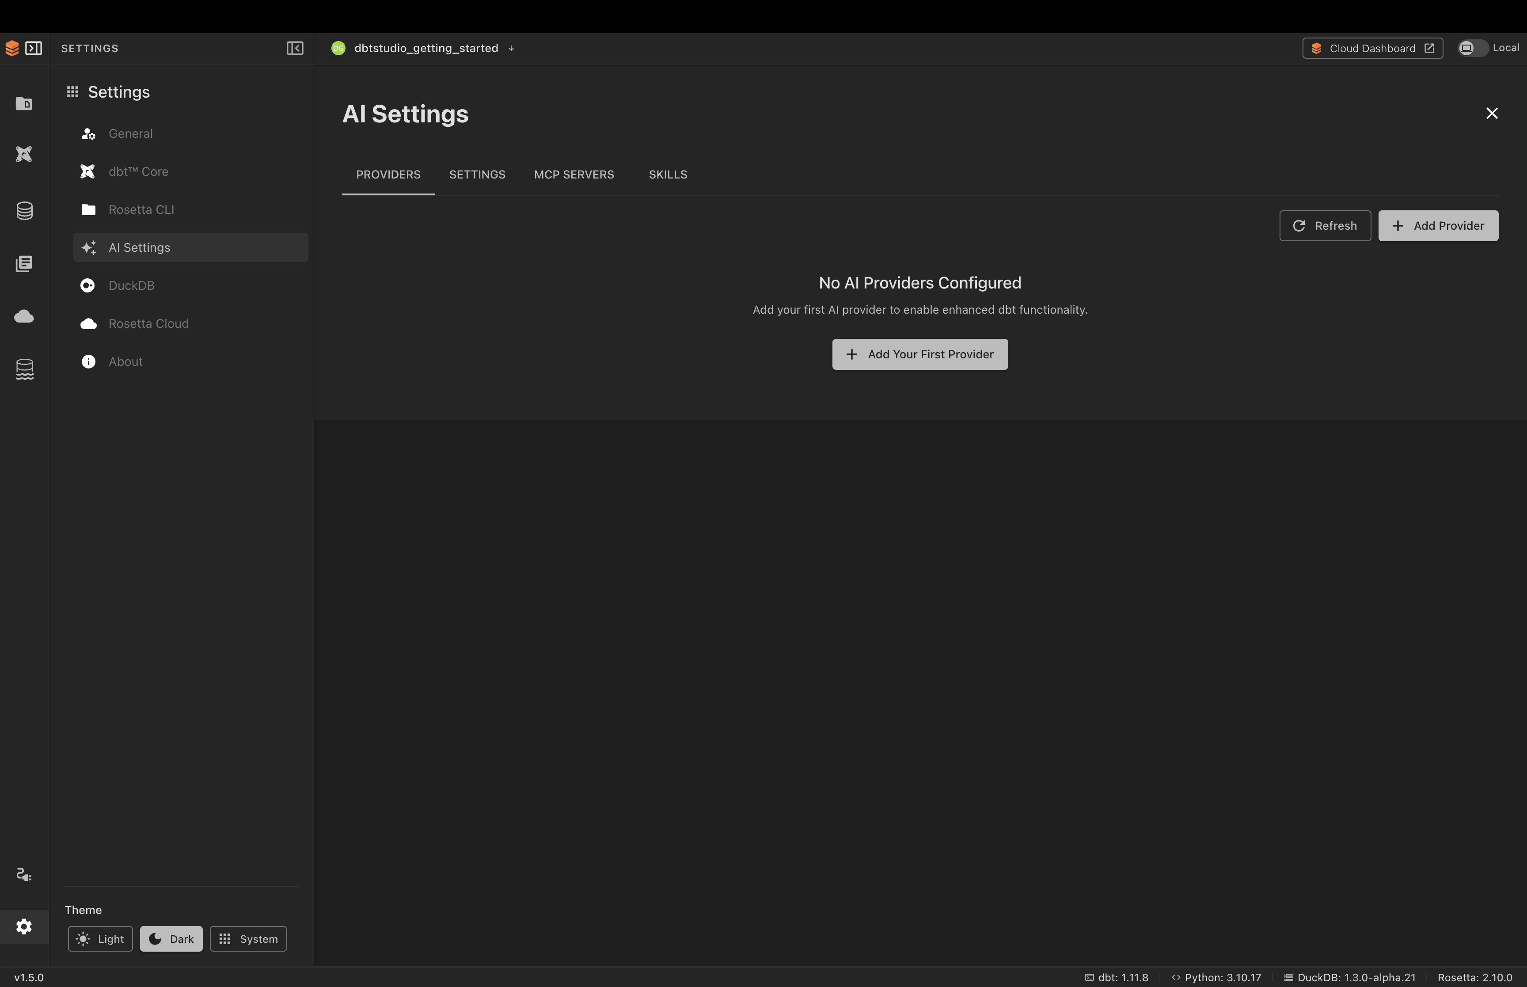Click the Python: 3.10.17 status entry
Viewport: 1527px width, 987px height.
point(1216,977)
